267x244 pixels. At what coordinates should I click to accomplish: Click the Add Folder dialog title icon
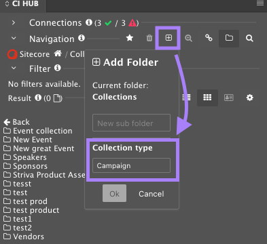[96, 62]
